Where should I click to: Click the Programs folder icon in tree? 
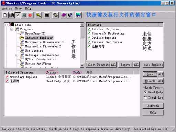click(x=17, y=29)
